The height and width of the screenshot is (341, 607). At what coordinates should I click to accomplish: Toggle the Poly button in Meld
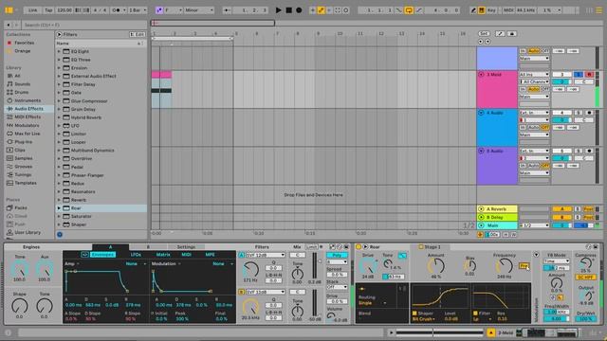337,255
